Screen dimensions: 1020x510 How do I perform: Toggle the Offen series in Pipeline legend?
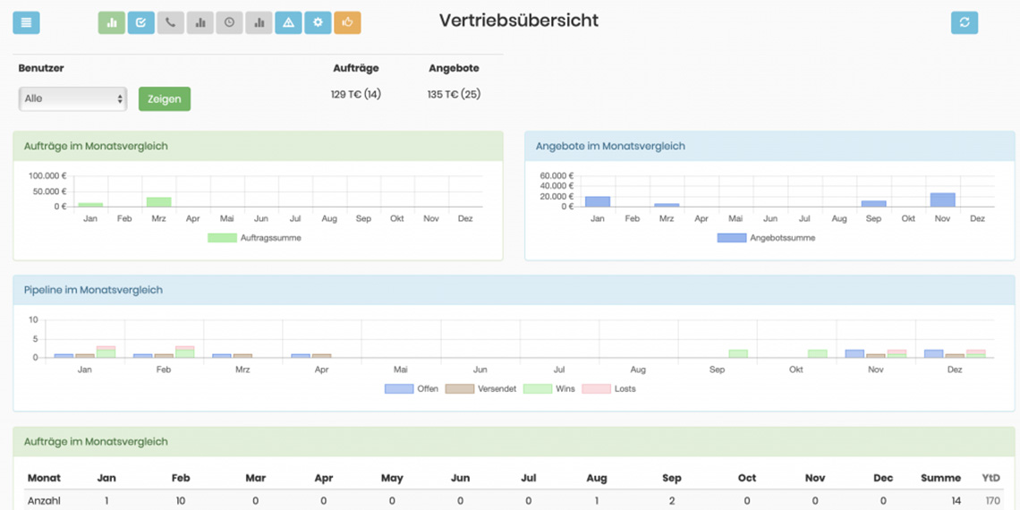pos(428,389)
